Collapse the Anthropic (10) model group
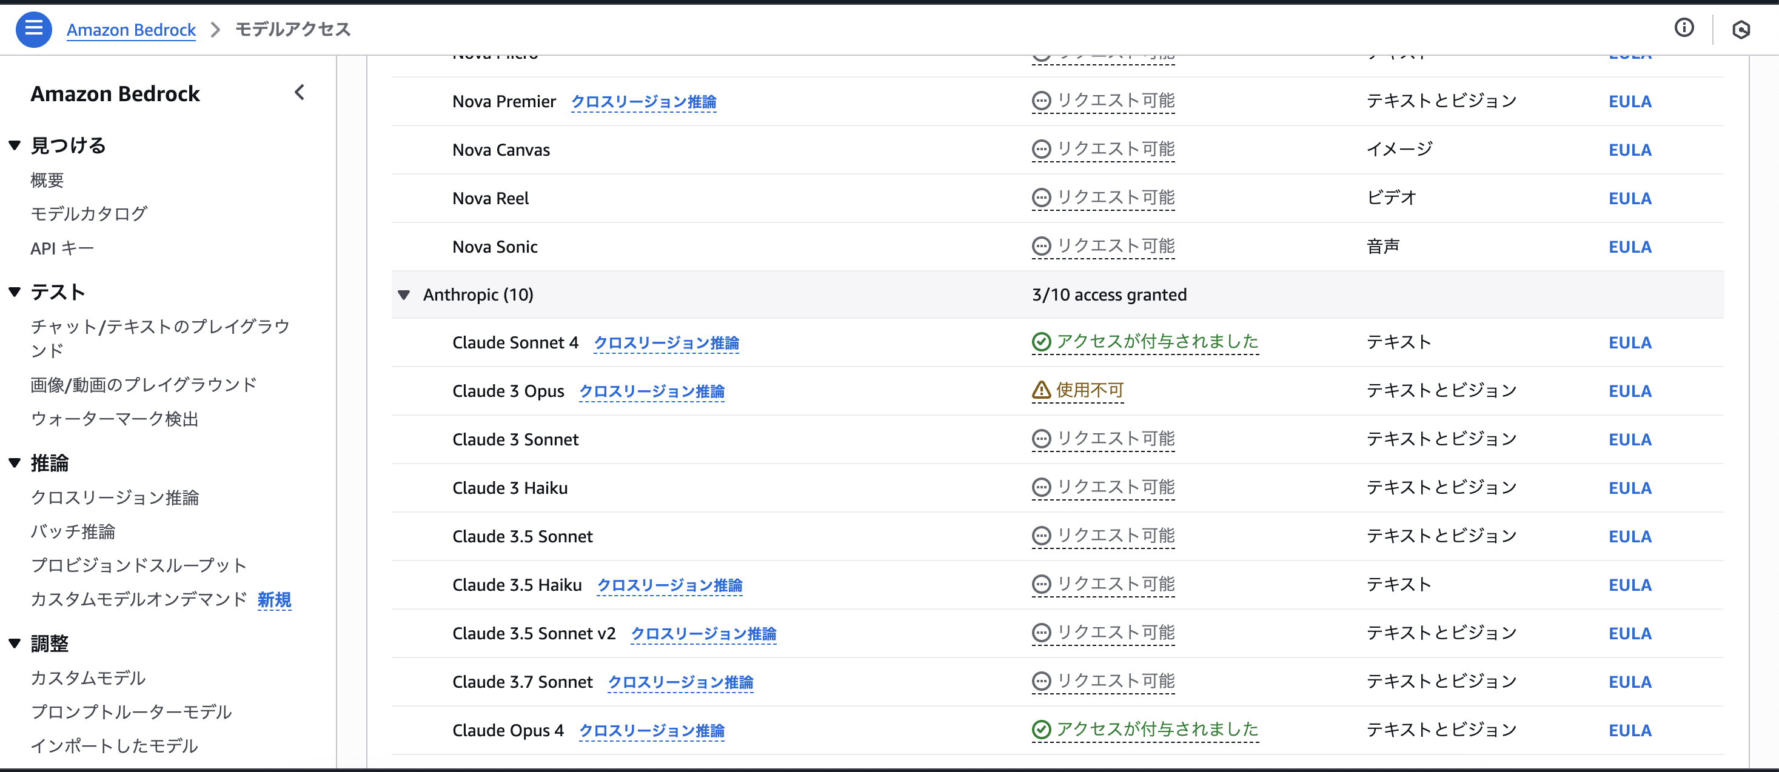Image resolution: width=1779 pixels, height=772 pixels. point(404,295)
